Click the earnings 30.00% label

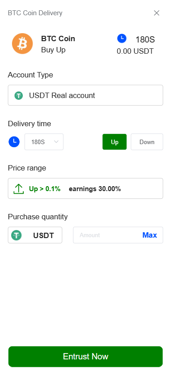coord(95,189)
